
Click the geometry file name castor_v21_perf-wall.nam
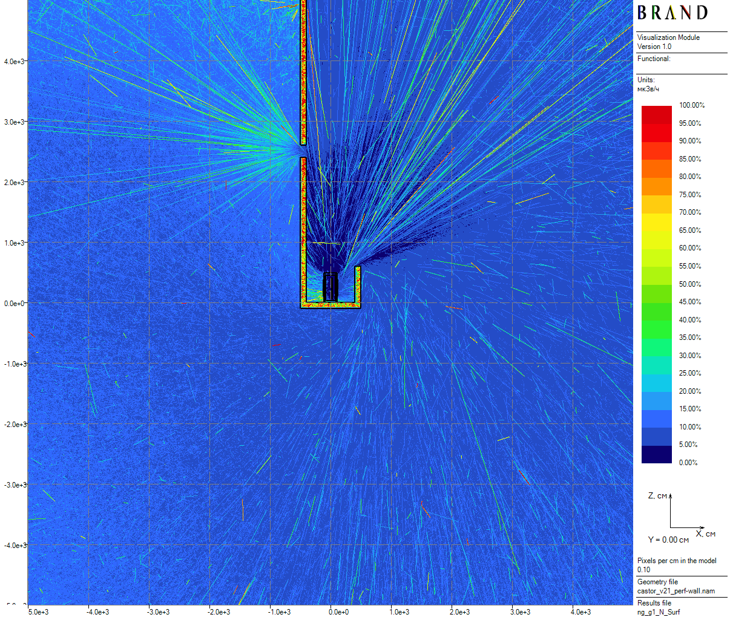(x=676, y=591)
